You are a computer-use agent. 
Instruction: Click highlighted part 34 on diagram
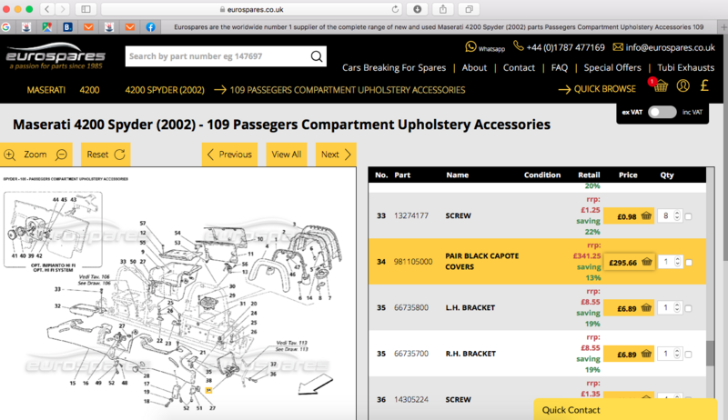pos(209,390)
